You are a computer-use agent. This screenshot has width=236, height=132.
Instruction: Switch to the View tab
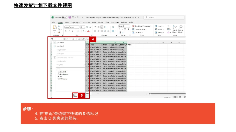coord(107,22)
